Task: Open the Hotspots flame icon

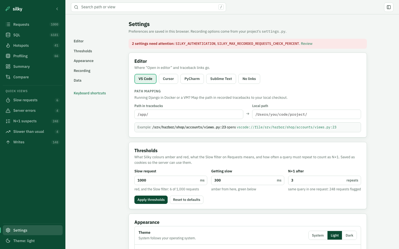Action: pyautogui.click(x=8, y=45)
